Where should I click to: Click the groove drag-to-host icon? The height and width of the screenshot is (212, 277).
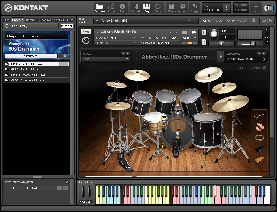(263, 59)
